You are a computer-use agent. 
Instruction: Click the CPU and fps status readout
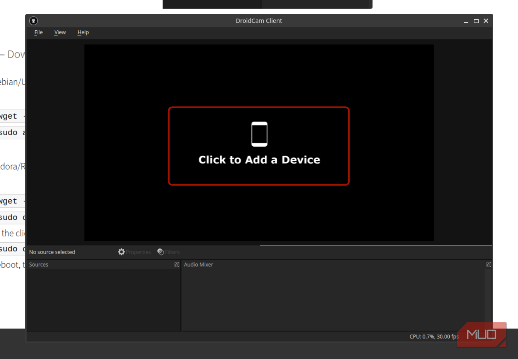[433, 337]
